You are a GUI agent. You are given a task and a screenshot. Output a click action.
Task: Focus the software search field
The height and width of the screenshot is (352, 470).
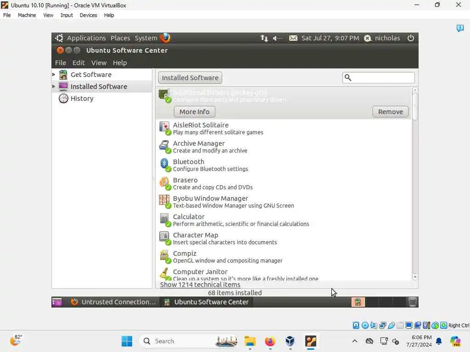(379, 77)
